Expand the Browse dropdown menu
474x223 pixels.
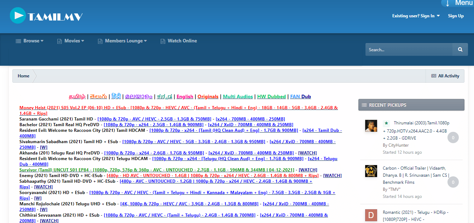coord(30,41)
